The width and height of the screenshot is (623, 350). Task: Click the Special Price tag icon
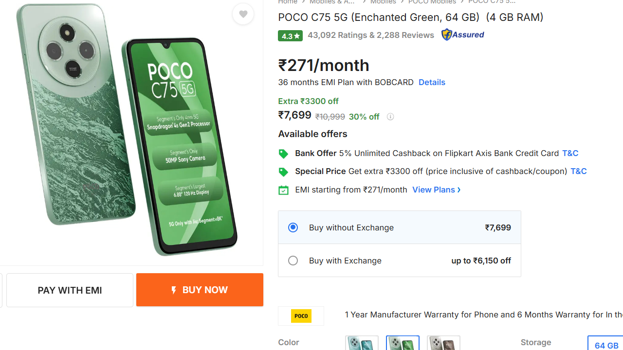click(x=283, y=172)
